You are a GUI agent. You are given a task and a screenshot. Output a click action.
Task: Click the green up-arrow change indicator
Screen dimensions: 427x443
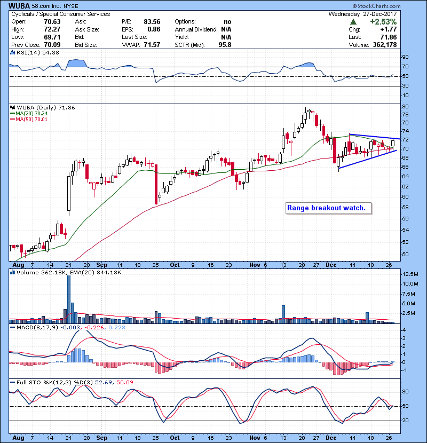click(353, 22)
